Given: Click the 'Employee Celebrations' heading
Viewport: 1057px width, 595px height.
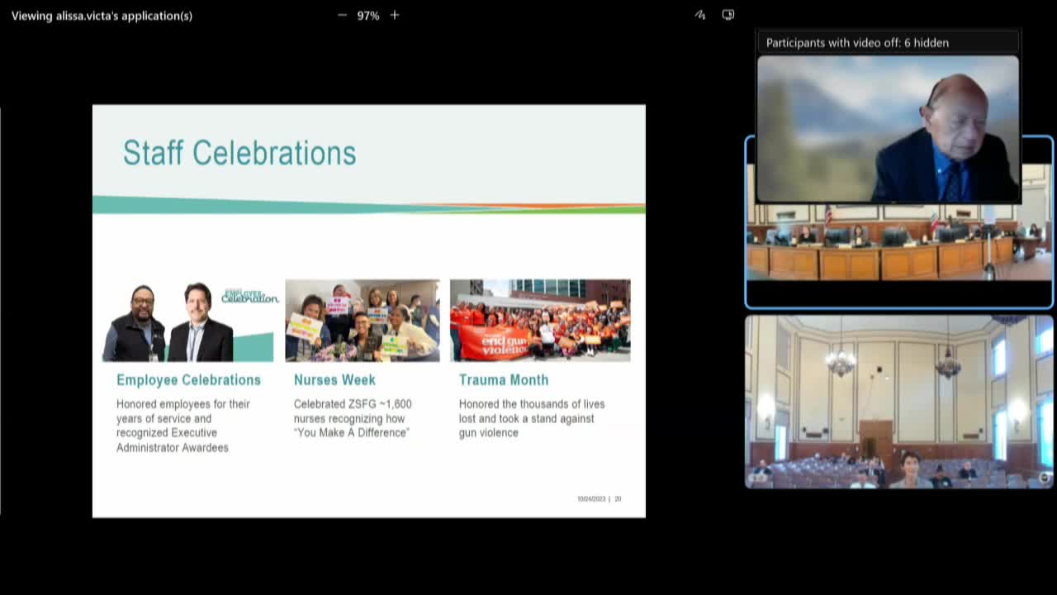Looking at the screenshot, I should pos(188,380).
